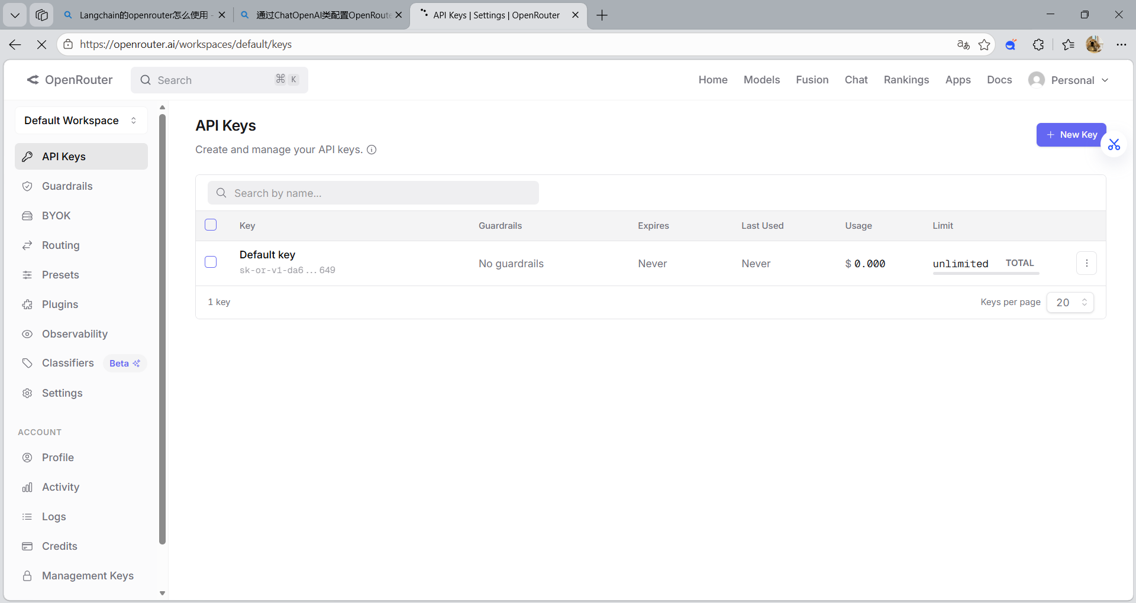
Task: Click the No guardrails cell
Action: coord(511,264)
